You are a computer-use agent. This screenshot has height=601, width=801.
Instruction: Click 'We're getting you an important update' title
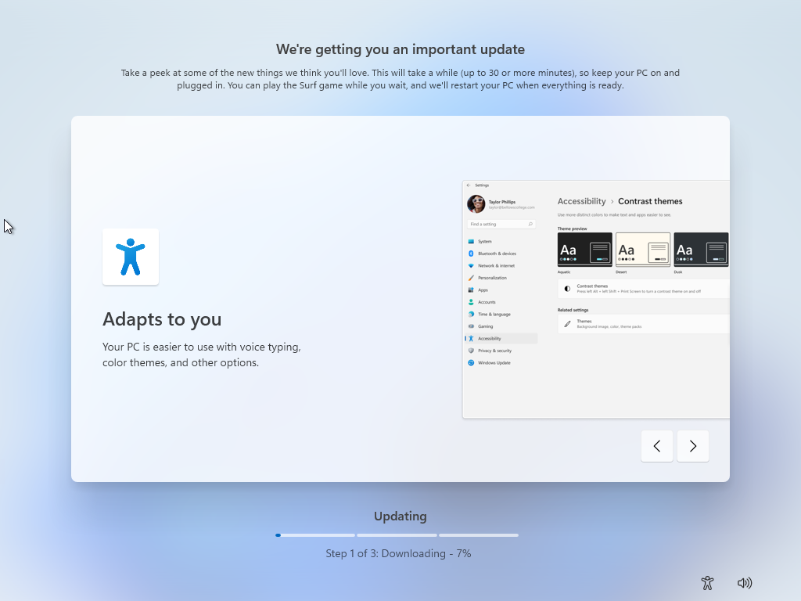click(400, 49)
